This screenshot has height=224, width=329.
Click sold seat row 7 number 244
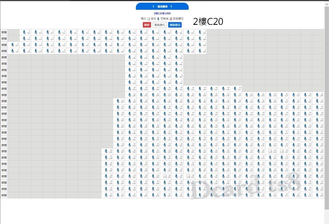153,70
